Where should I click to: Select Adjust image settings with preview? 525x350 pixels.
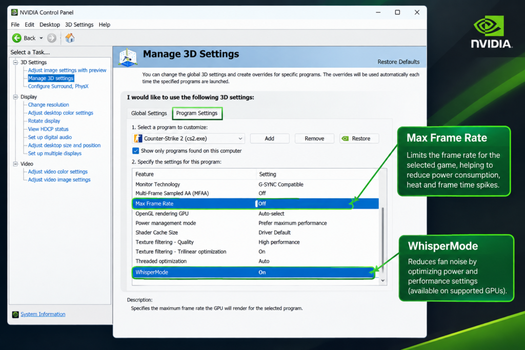pyautogui.click(x=67, y=70)
